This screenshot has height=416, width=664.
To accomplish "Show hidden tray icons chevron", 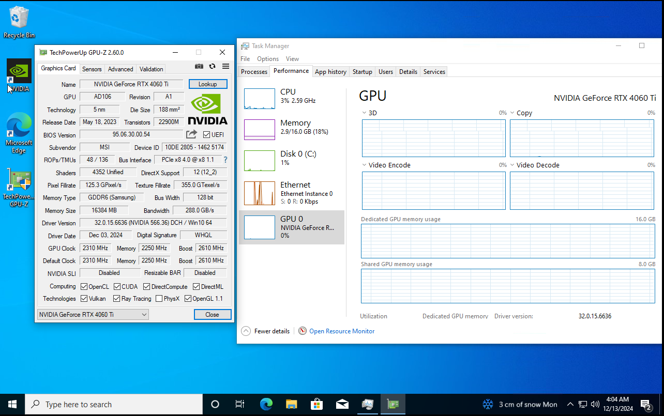I will [570, 404].
